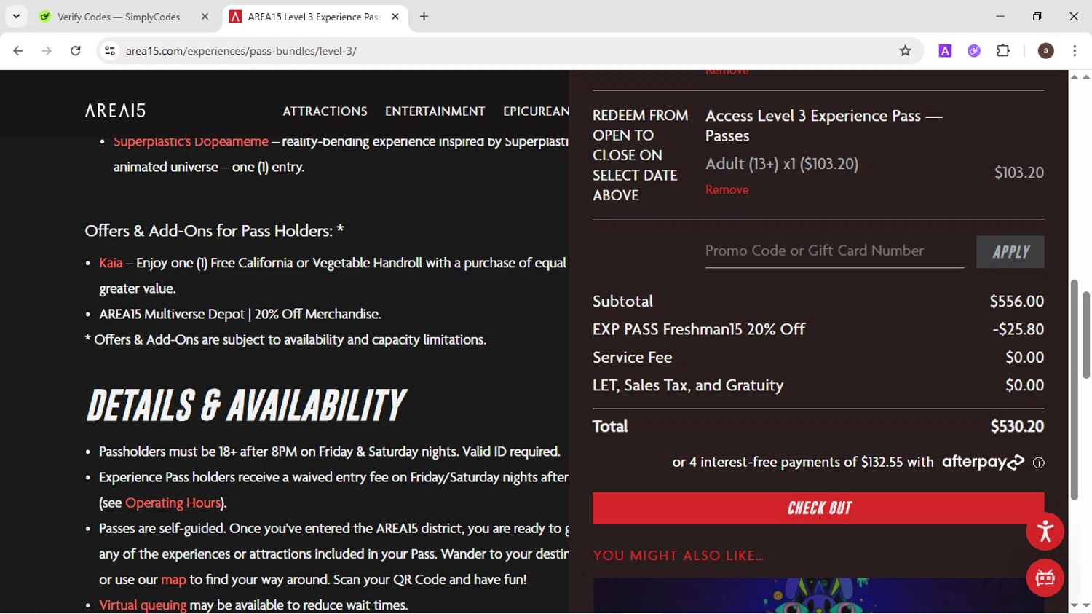Click the Subtotal $556.00 value

[x=1017, y=302]
